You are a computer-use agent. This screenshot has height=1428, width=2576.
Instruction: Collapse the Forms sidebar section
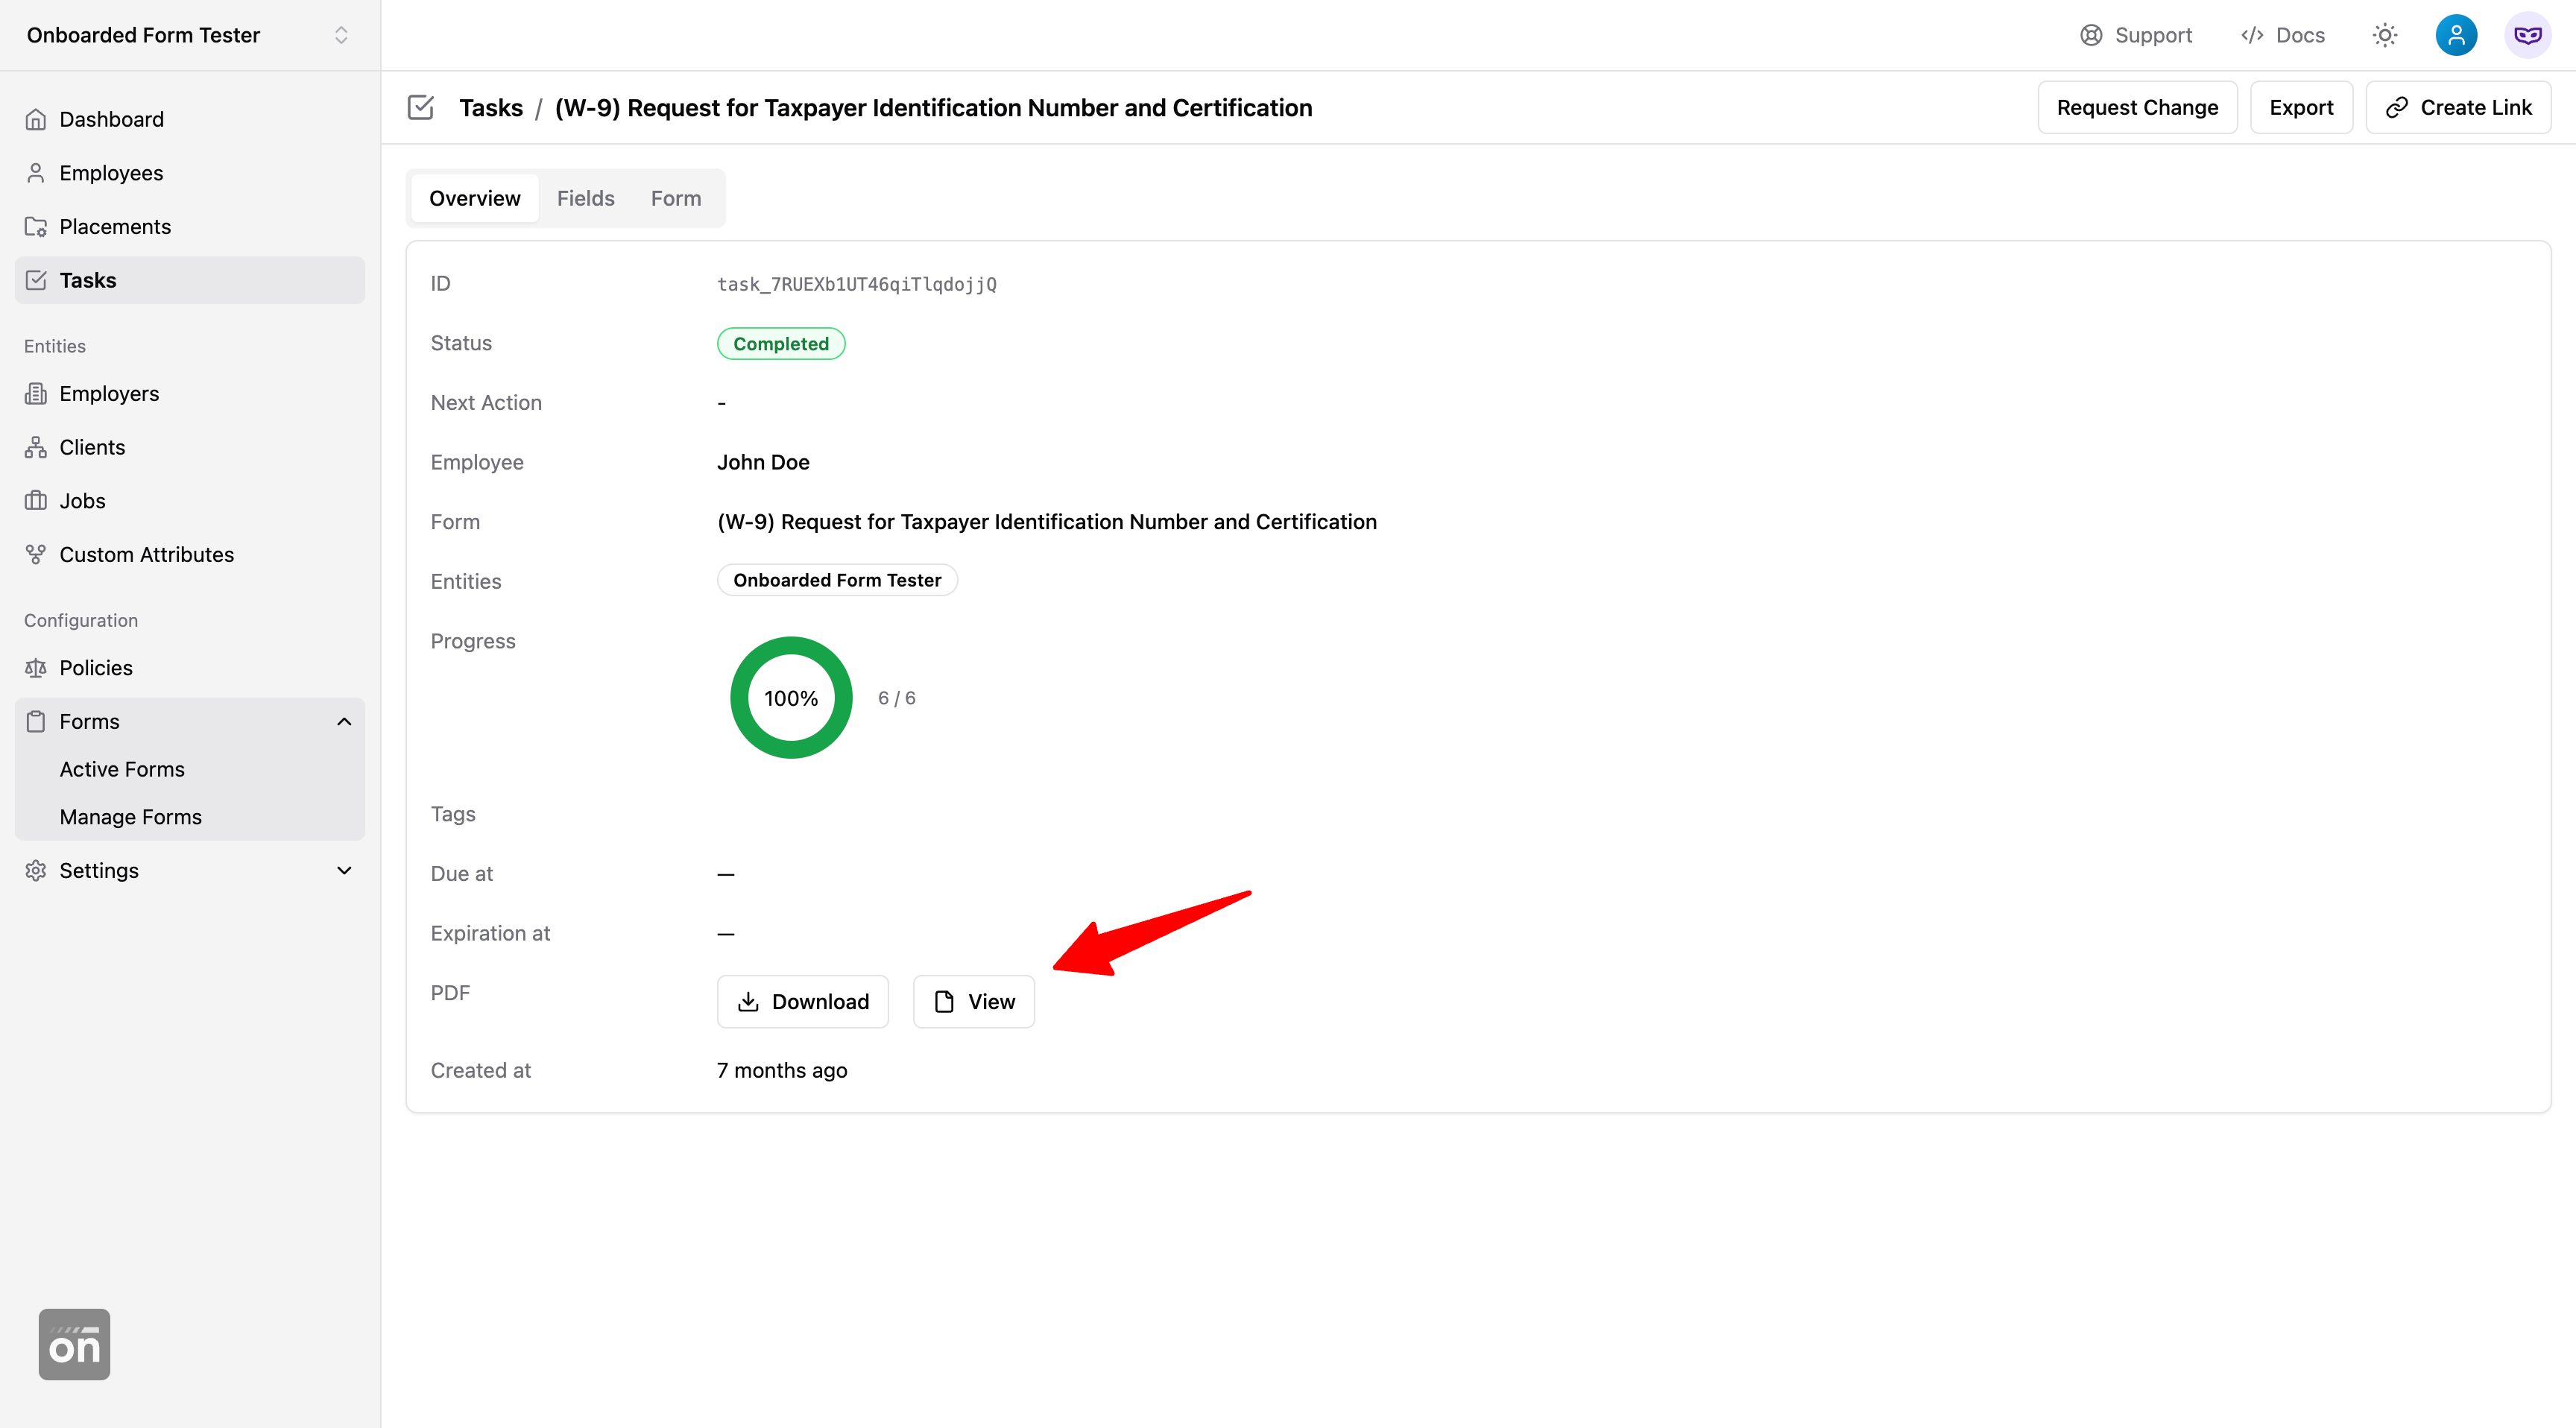click(344, 722)
